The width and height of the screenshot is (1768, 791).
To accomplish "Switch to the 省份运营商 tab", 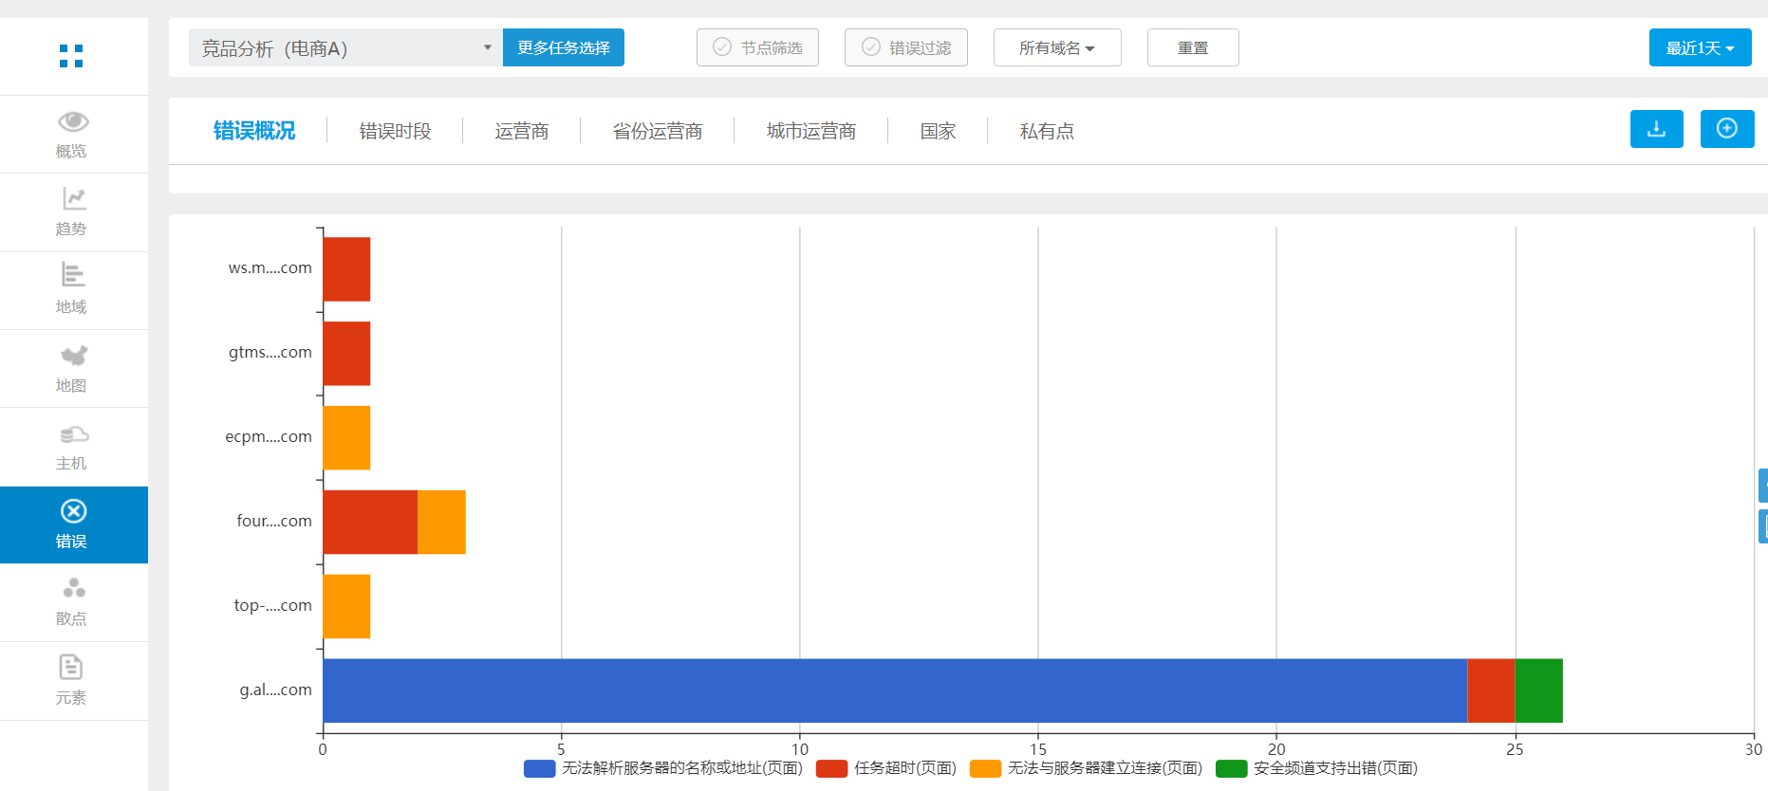I will point(657,131).
